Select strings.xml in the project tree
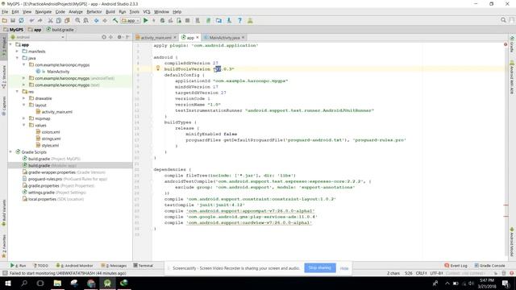Screen dimensions: 516x290 [51, 139]
